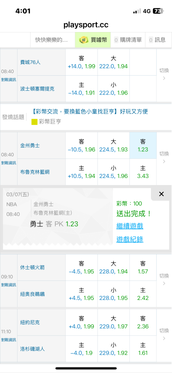Click the 繼續遊戲 link
Viewport: 172px width, 373px height.
pos(130,226)
